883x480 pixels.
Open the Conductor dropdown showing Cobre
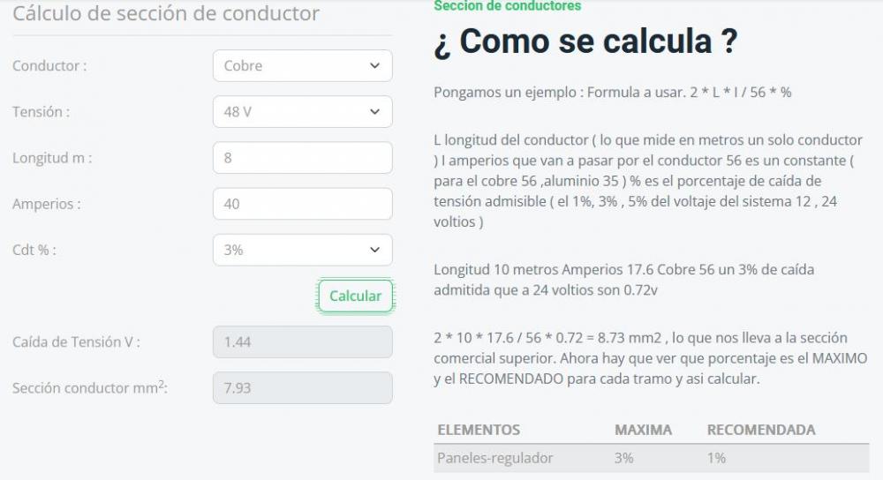302,66
